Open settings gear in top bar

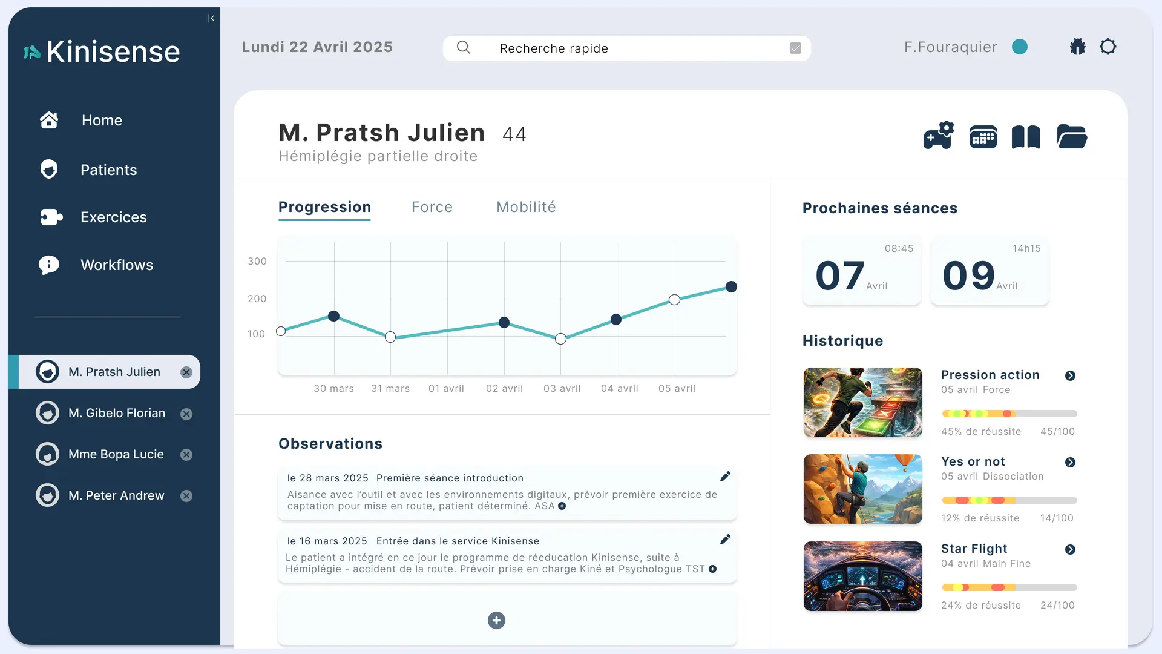tap(1108, 47)
